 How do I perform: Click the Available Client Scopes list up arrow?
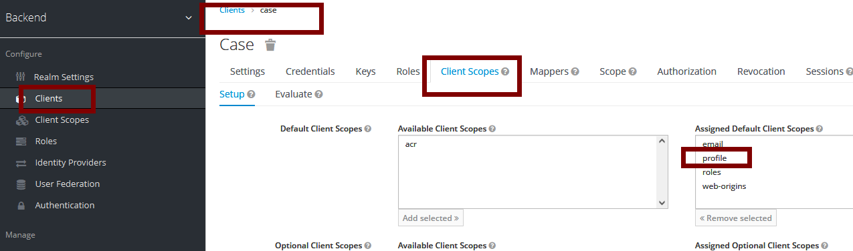coord(662,141)
